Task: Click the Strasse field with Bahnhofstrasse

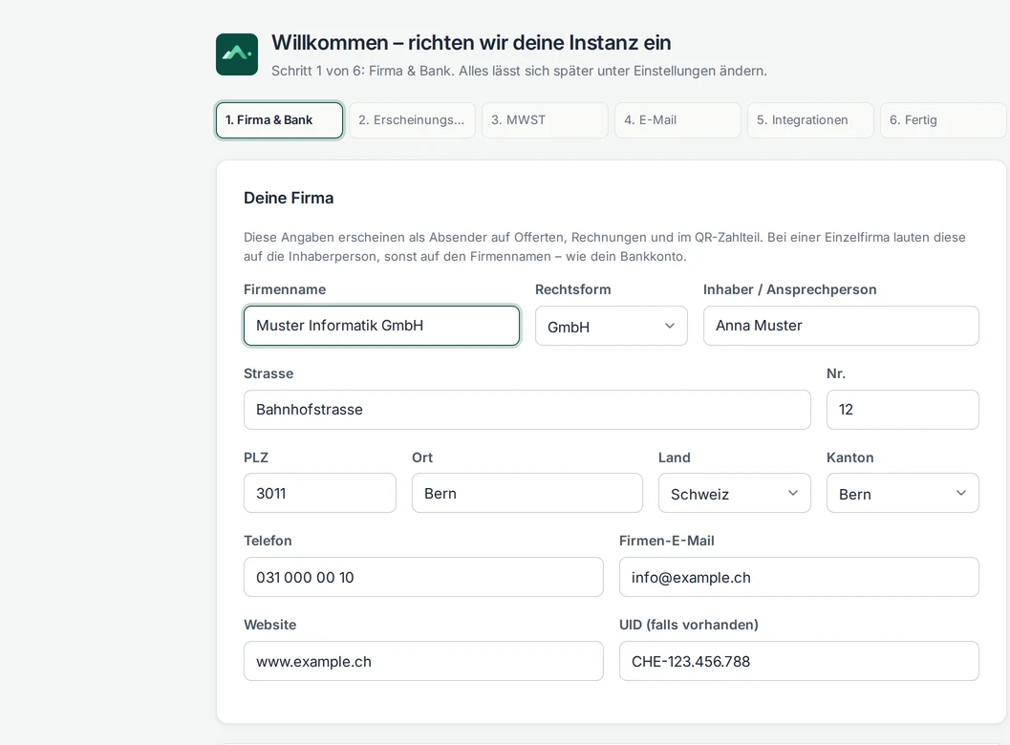Action: [x=526, y=410]
